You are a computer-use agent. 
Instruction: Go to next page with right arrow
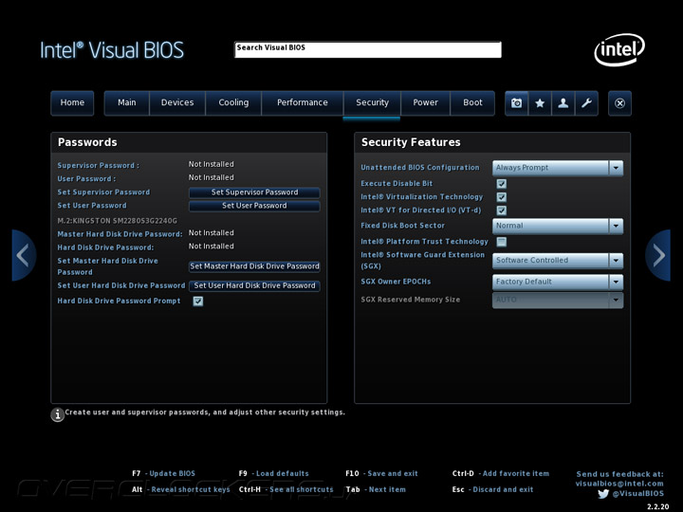657,255
